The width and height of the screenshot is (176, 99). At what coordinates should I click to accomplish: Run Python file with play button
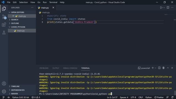161,7
